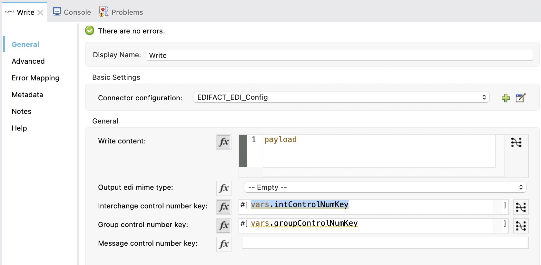The image size is (541, 265).
Task: Click the 'There are no errors.' message
Action: (x=132, y=31)
